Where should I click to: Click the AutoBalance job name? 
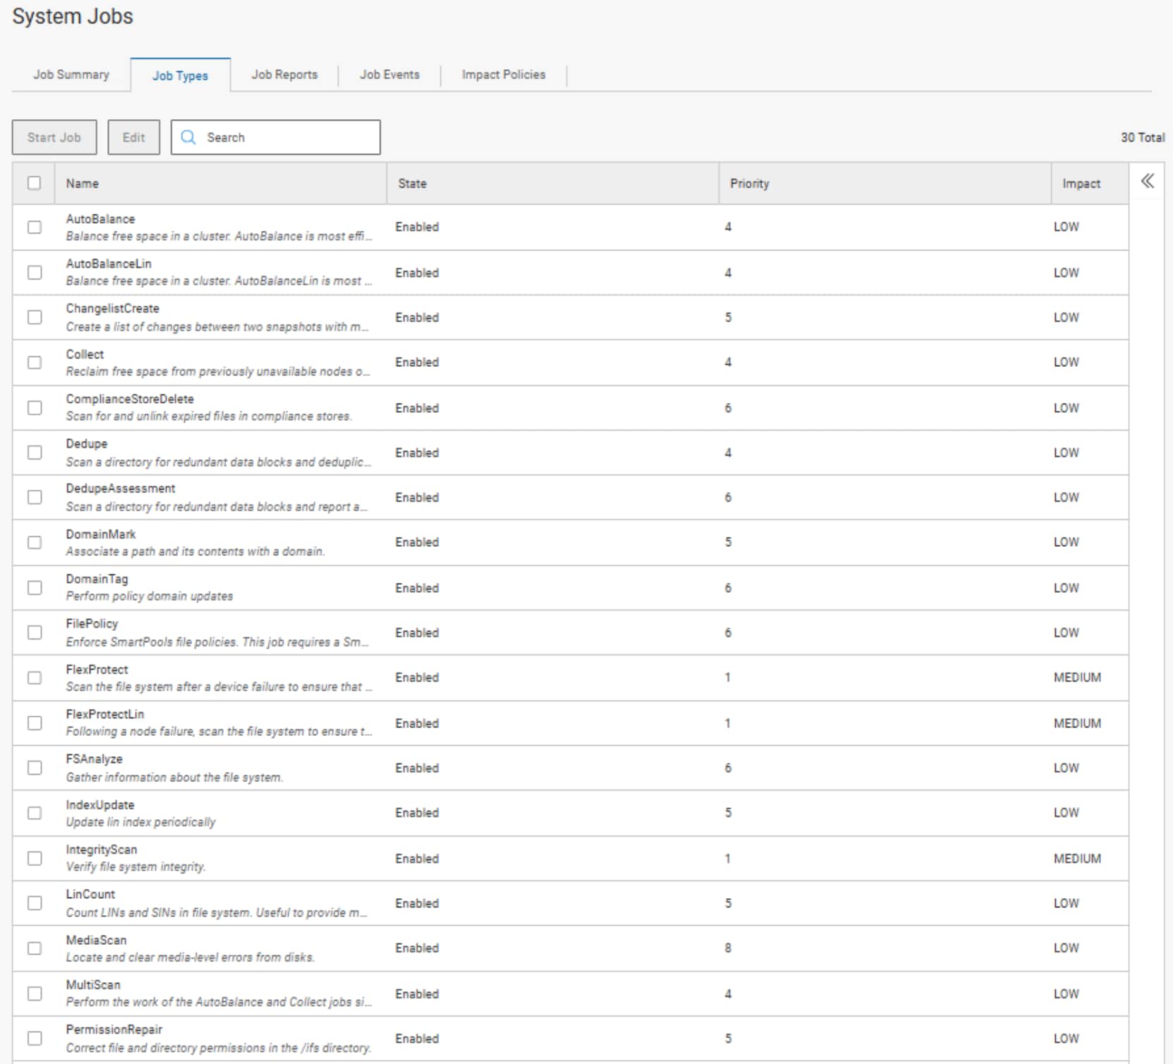point(100,219)
